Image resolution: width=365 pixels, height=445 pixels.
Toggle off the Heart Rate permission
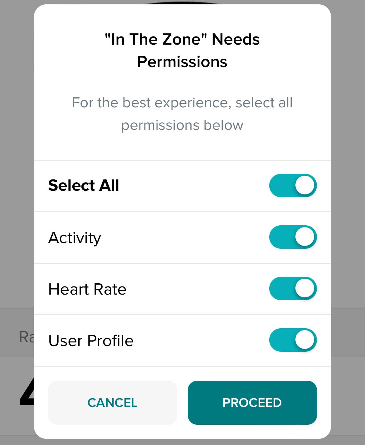(293, 288)
